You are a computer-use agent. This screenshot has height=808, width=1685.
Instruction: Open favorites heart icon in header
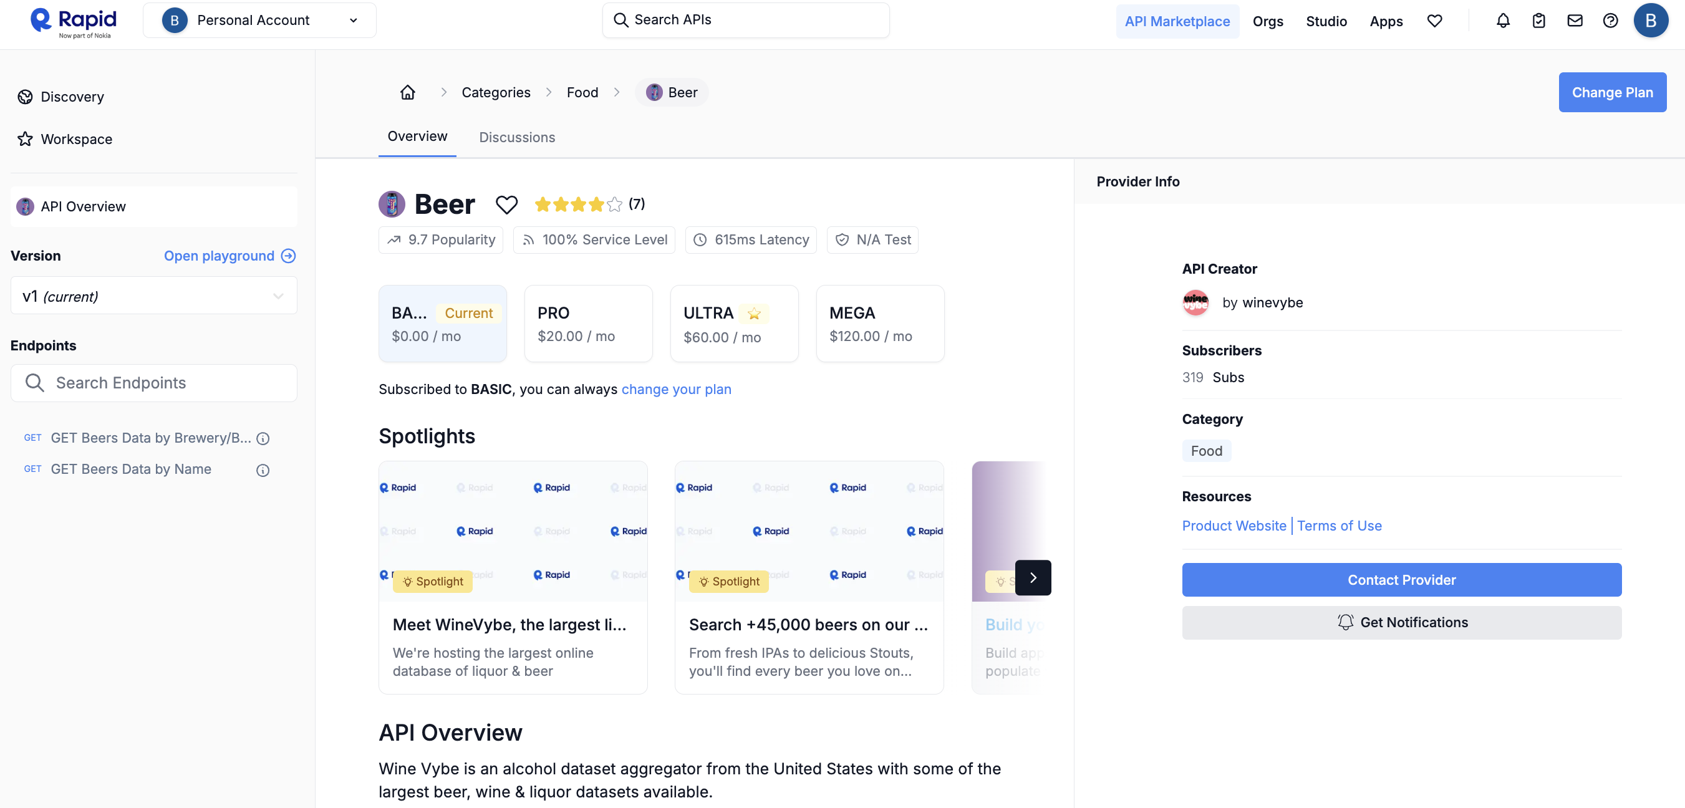[1434, 21]
